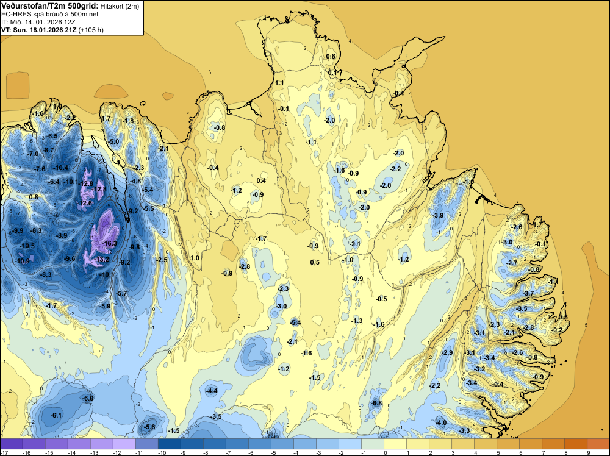The image size is (610, 456).
Task: Select the -5.6 temperature value
Action: (149, 427)
